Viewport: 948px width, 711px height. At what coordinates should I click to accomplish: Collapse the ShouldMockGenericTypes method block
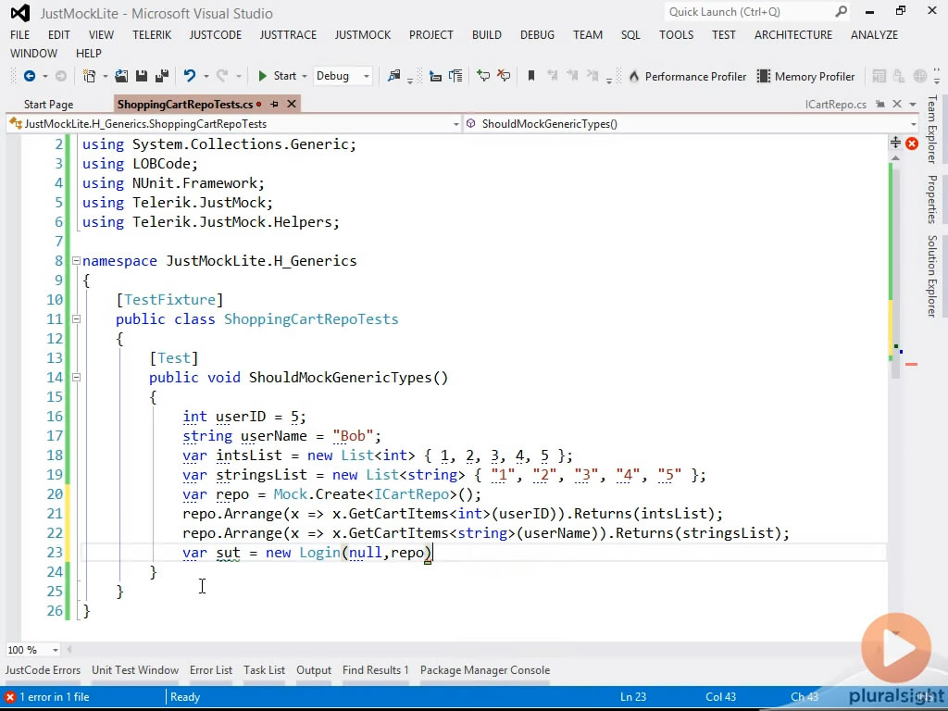76,378
